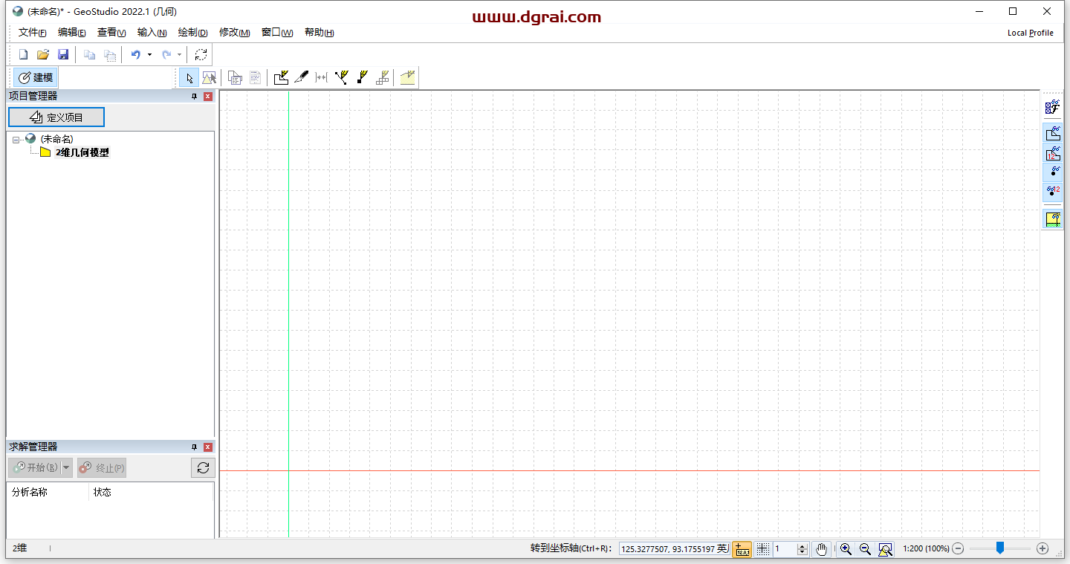Image resolution: width=1070 pixels, height=564 pixels.
Task: Pin the 求解管理器 panel
Action: pyautogui.click(x=195, y=447)
